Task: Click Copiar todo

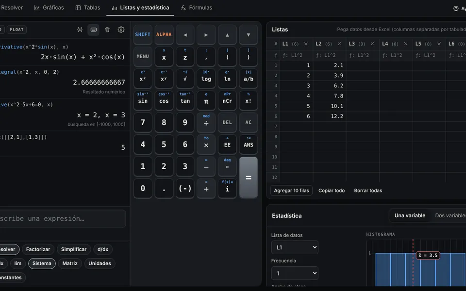Action: [x=332, y=191]
